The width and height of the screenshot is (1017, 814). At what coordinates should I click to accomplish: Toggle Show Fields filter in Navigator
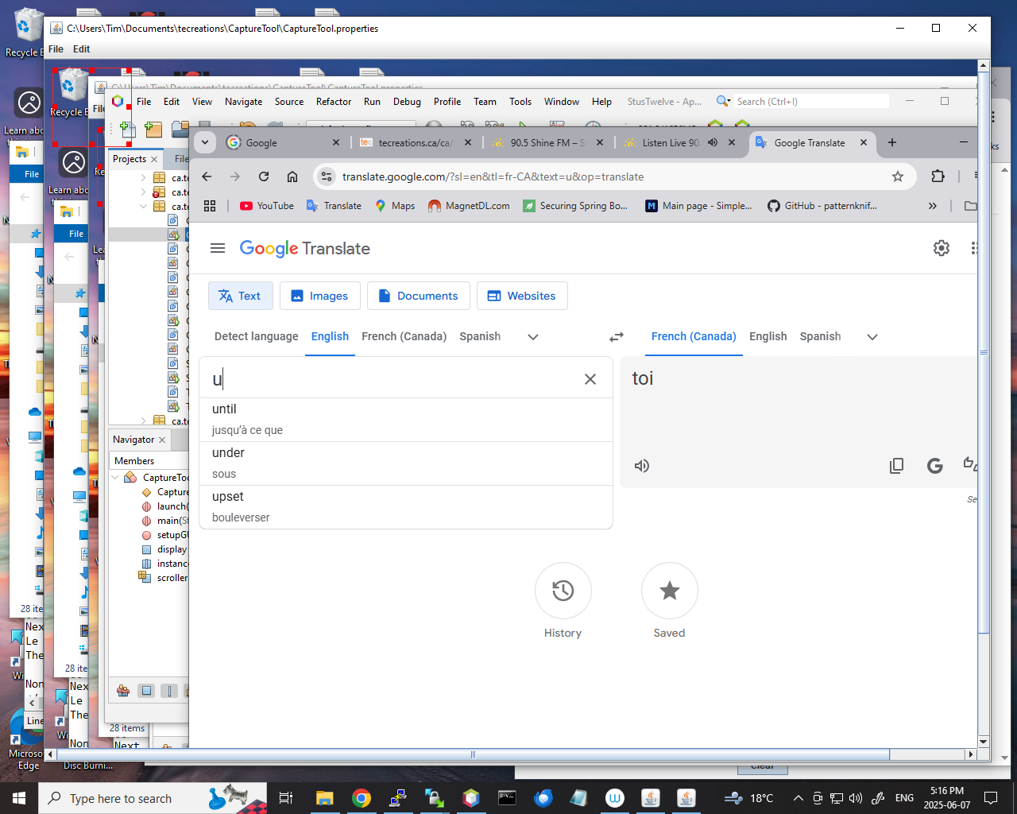pos(146,691)
